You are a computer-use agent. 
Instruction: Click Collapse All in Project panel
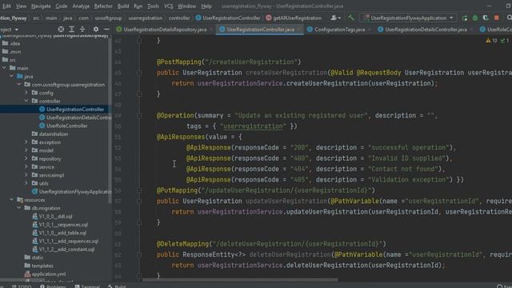(x=82, y=30)
